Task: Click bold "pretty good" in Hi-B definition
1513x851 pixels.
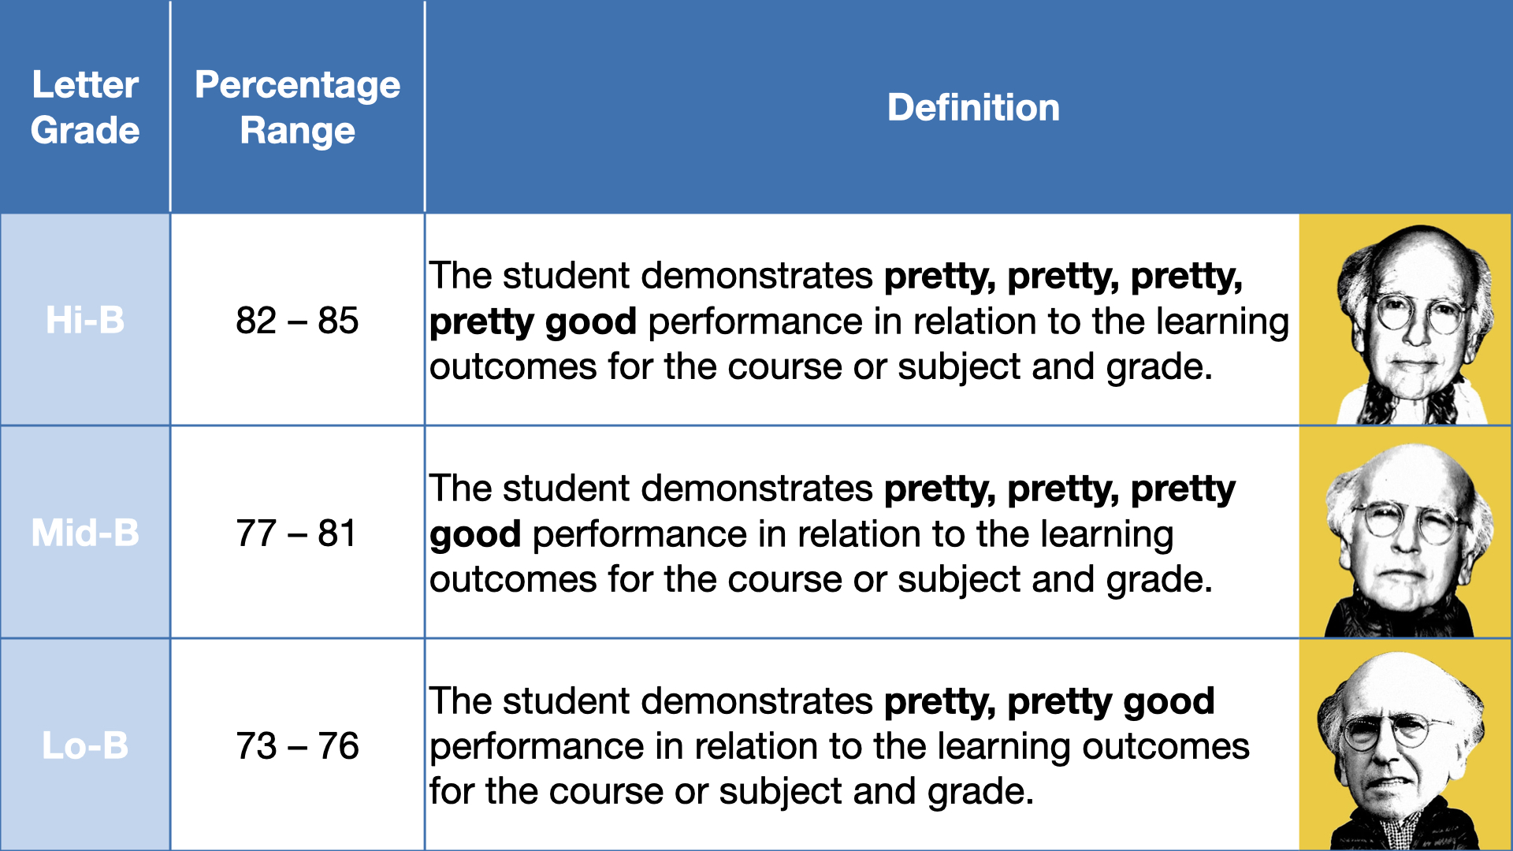Action: tap(533, 321)
